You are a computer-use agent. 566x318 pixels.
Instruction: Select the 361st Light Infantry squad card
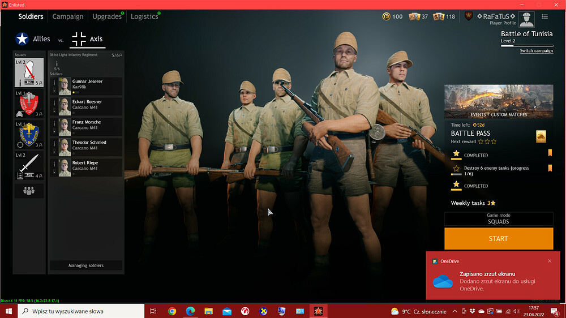pyautogui.click(x=29, y=73)
